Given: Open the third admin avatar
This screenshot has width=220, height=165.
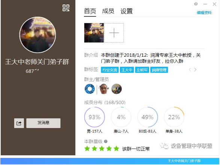Looking at the screenshot, I should (117, 89).
